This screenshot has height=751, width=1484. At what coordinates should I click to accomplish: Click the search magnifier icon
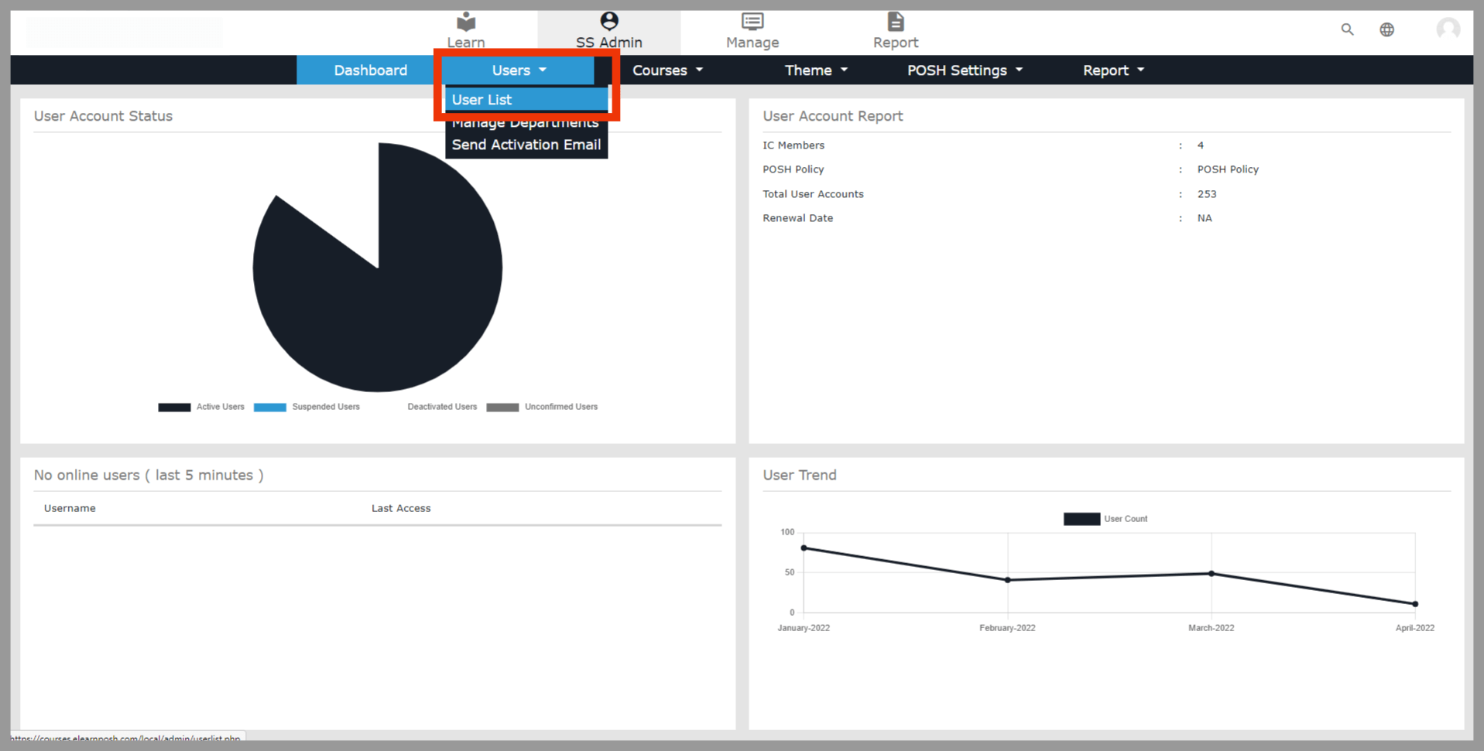click(x=1347, y=29)
